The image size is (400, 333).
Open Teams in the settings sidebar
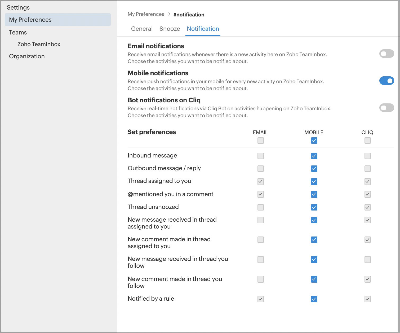tap(18, 32)
